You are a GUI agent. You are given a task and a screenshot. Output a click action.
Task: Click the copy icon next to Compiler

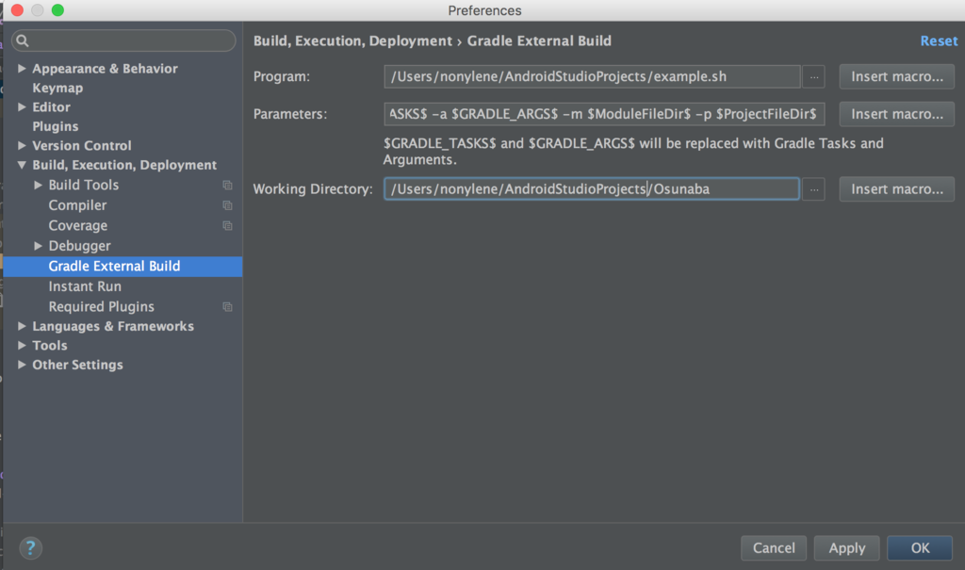pyautogui.click(x=228, y=205)
